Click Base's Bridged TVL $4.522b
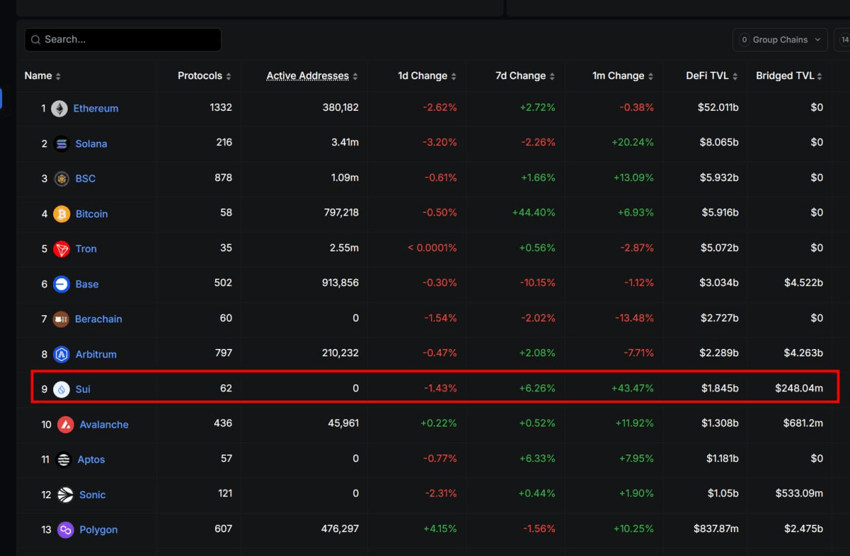850x556 pixels. [x=804, y=283]
